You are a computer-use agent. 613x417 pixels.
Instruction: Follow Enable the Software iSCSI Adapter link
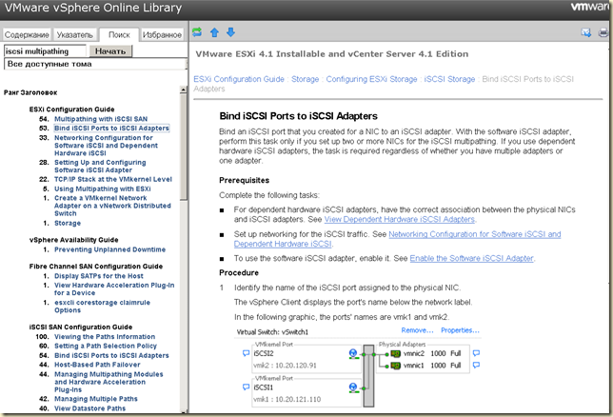[x=472, y=259]
